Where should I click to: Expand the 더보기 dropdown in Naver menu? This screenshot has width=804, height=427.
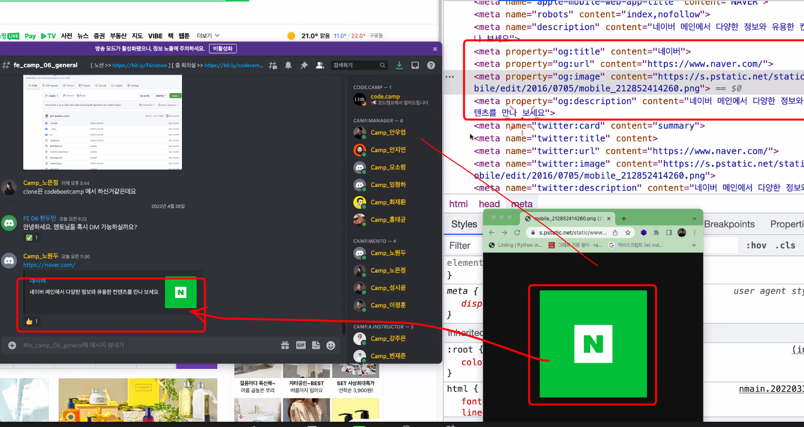208,36
